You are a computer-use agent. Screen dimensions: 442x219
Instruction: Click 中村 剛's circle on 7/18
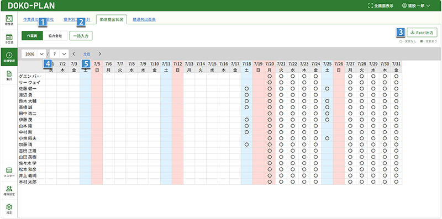click(x=246, y=132)
